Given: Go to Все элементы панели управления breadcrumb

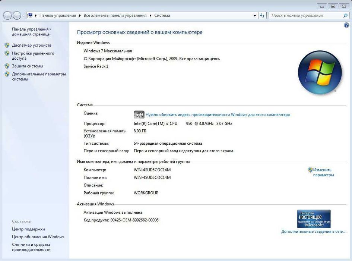Looking at the screenshot, I should pos(115,16).
